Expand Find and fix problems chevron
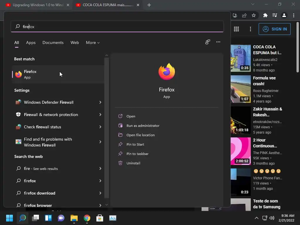This screenshot has width=300, height=225. (100, 142)
